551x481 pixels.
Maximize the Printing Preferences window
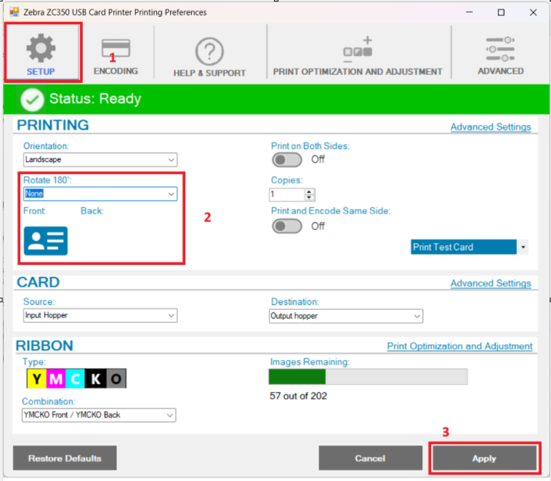point(501,12)
